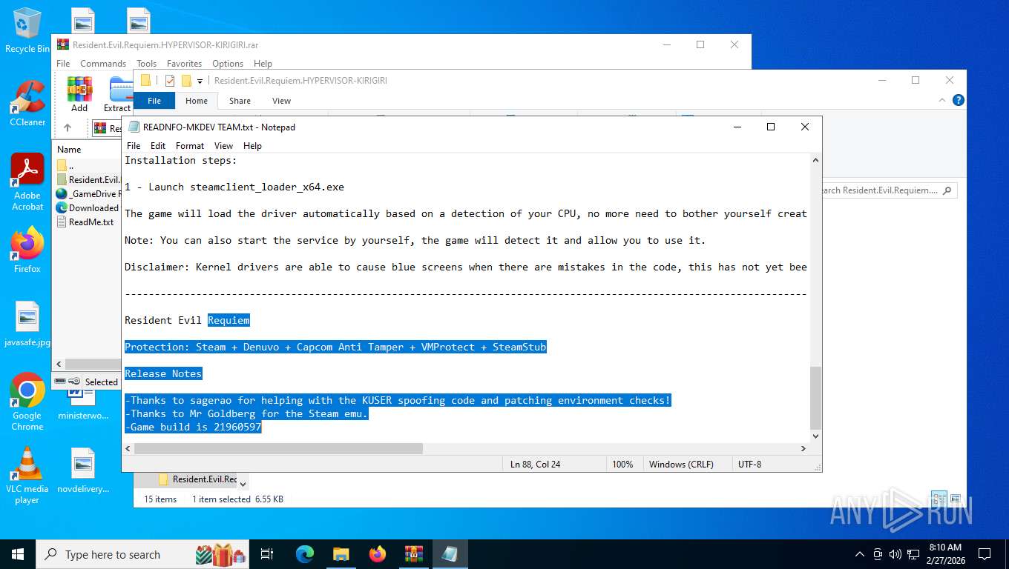Open CCleaner desktop icon
Viewport: 1009px width, 569px height.
pos(27,103)
